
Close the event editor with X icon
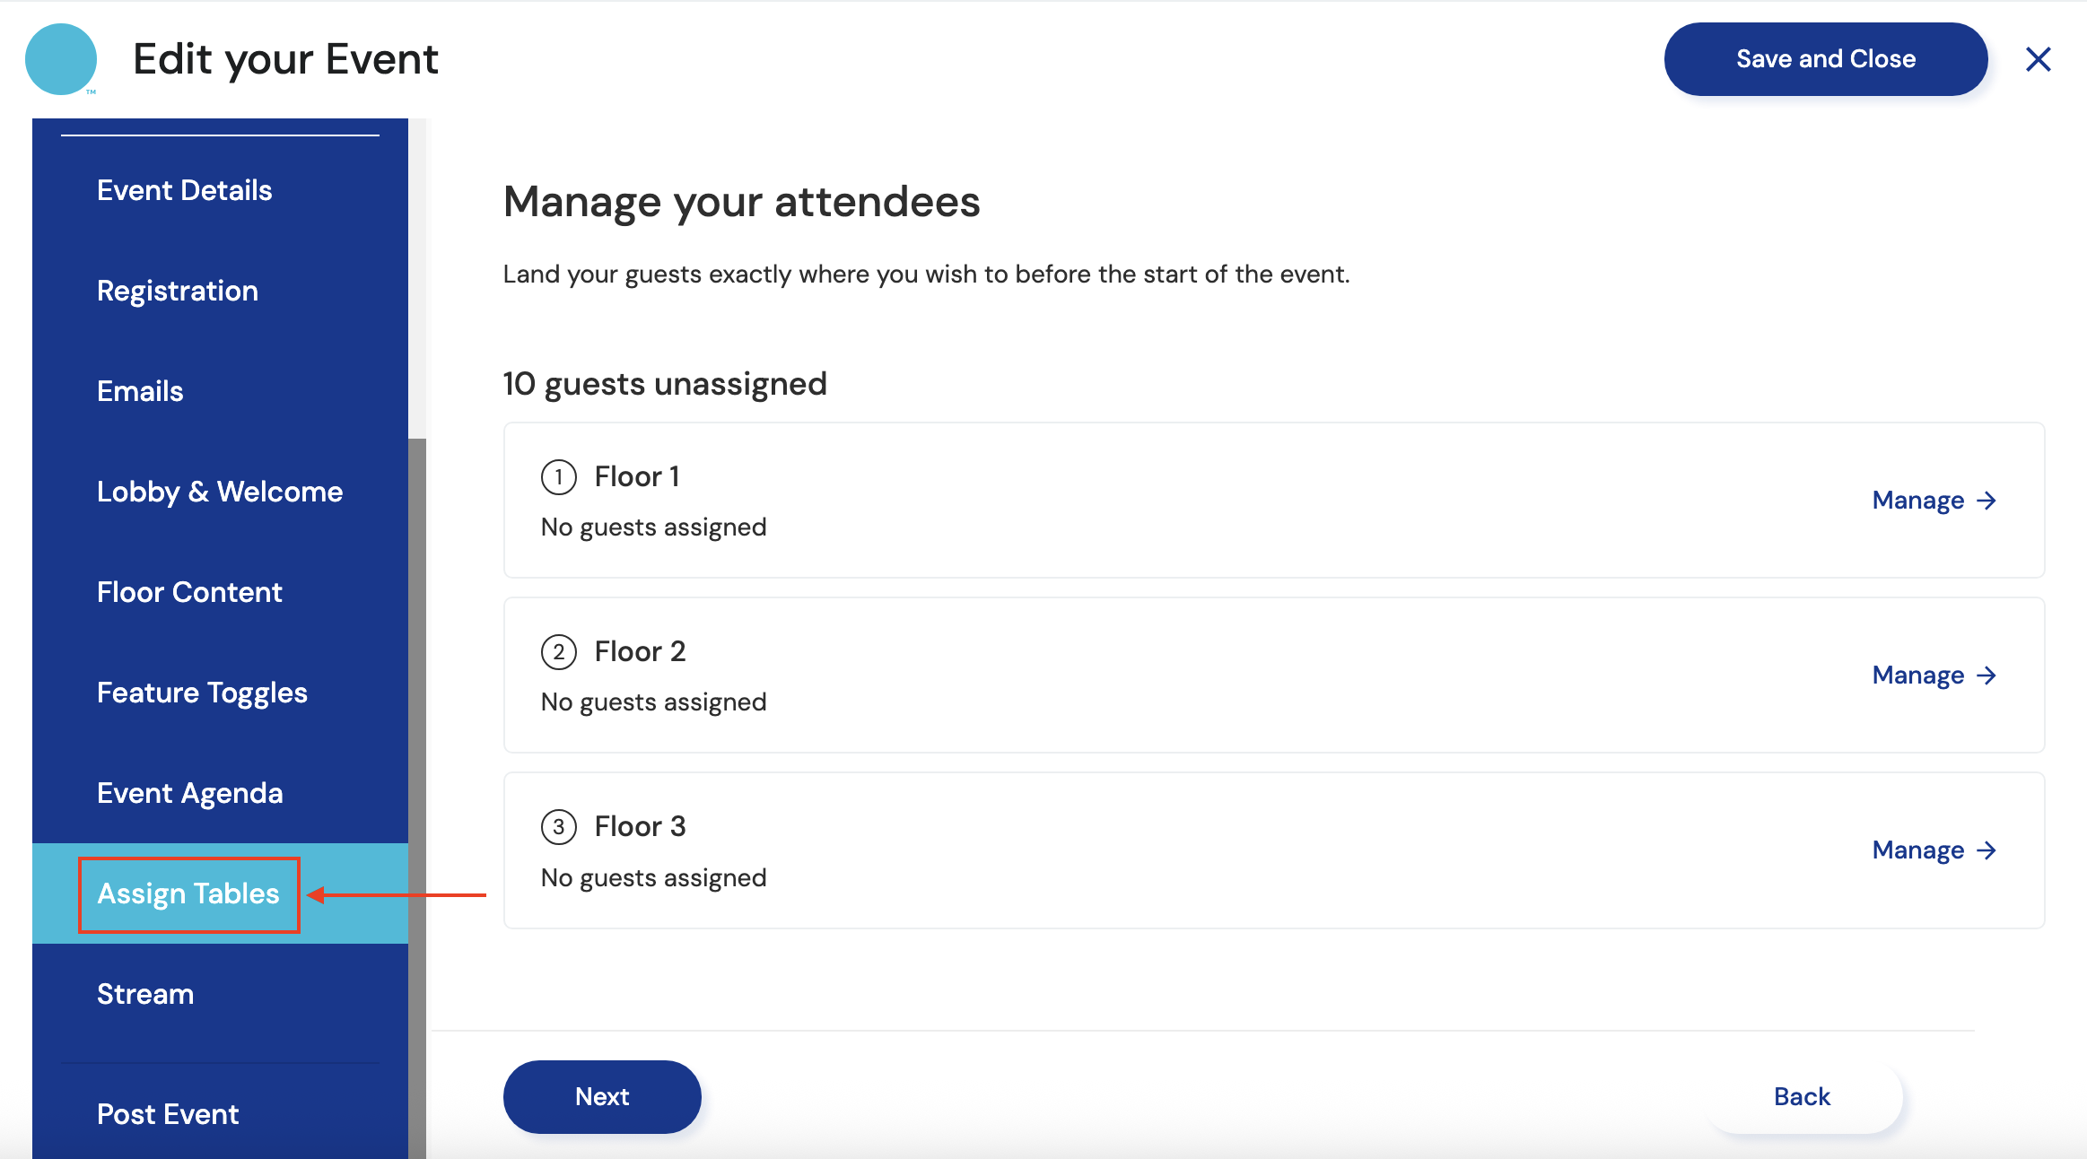[x=2038, y=59]
